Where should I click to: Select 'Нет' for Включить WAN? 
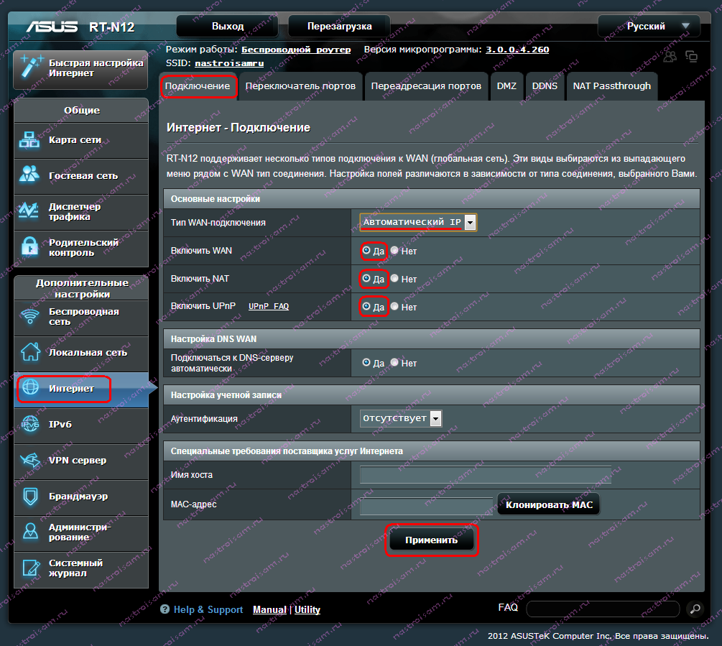click(394, 251)
